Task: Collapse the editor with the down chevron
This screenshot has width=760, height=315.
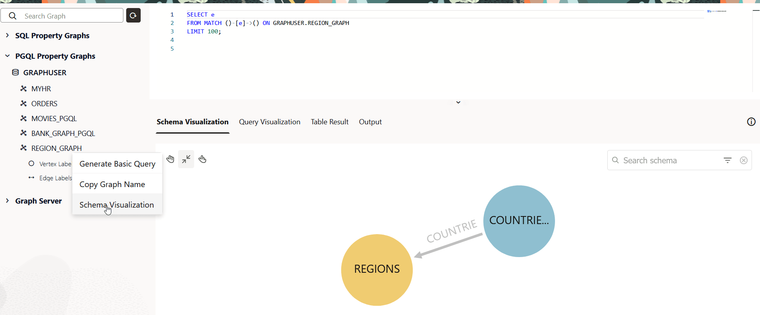Action: 458,103
